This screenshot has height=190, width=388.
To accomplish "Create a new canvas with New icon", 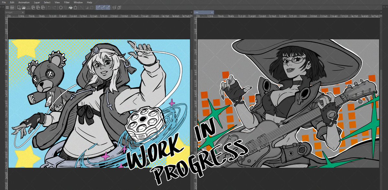I will (x=19, y=8).
